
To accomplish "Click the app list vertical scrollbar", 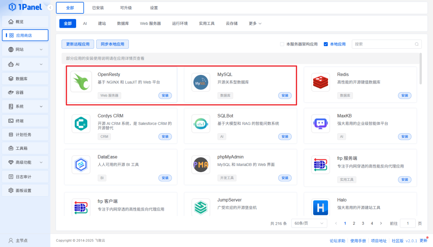I will click(420, 68).
